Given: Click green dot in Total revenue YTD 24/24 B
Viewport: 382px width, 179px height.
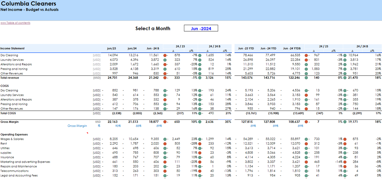Looking at the screenshot, I should click(x=345, y=78).
